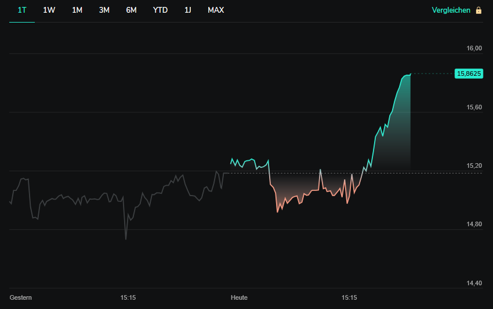Switch to the 1W range tab

(49, 10)
